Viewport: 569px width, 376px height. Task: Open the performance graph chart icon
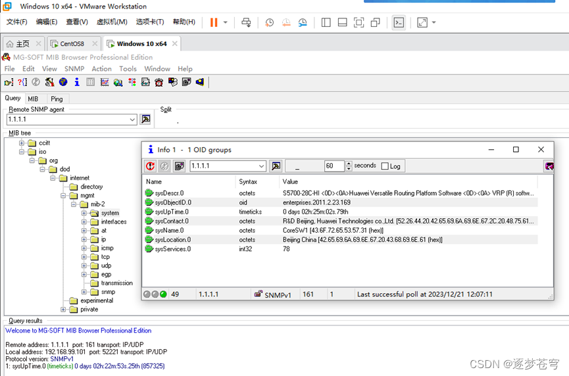[x=105, y=82]
